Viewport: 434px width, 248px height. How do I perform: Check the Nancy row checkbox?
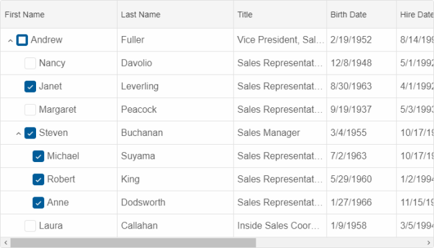tap(30, 63)
